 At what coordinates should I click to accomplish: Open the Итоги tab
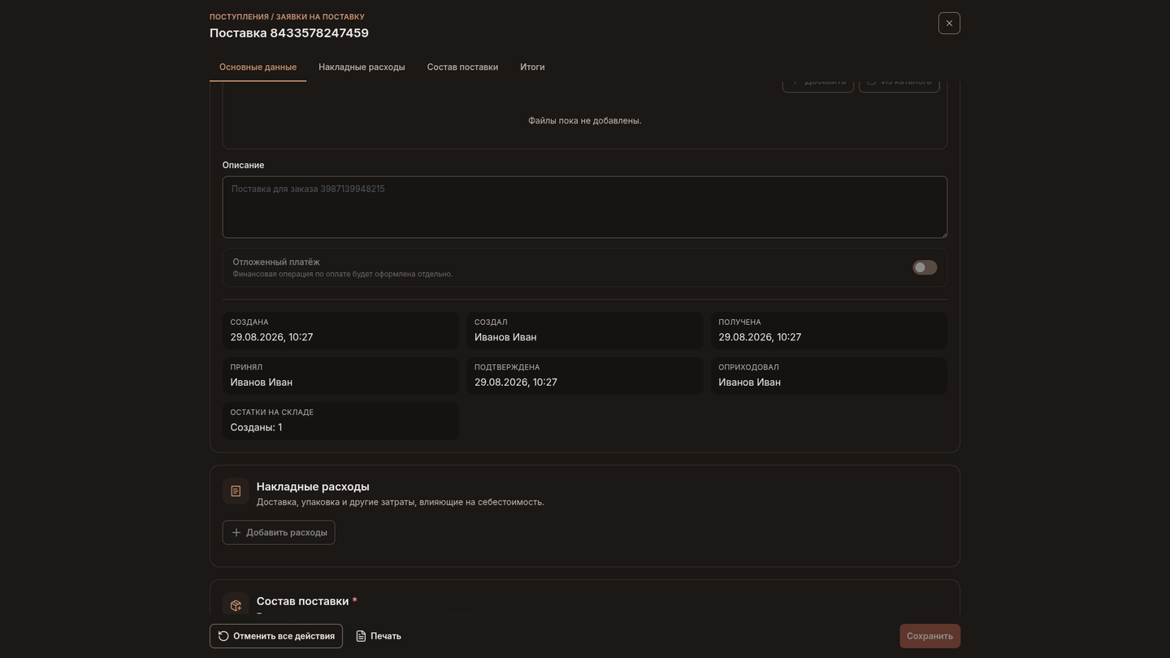(x=532, y=67)
